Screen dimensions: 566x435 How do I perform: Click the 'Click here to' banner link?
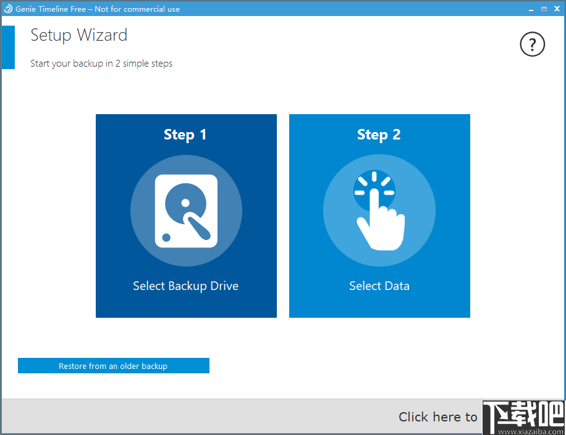point(438,417)
